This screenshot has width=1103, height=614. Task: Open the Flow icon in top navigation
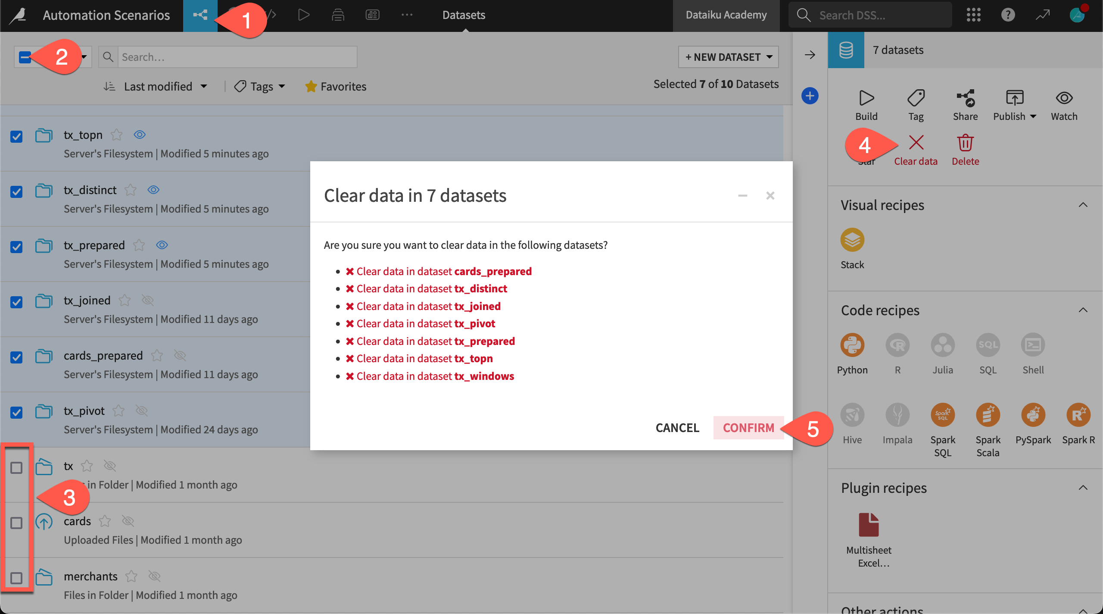click(x=200, y=16)
